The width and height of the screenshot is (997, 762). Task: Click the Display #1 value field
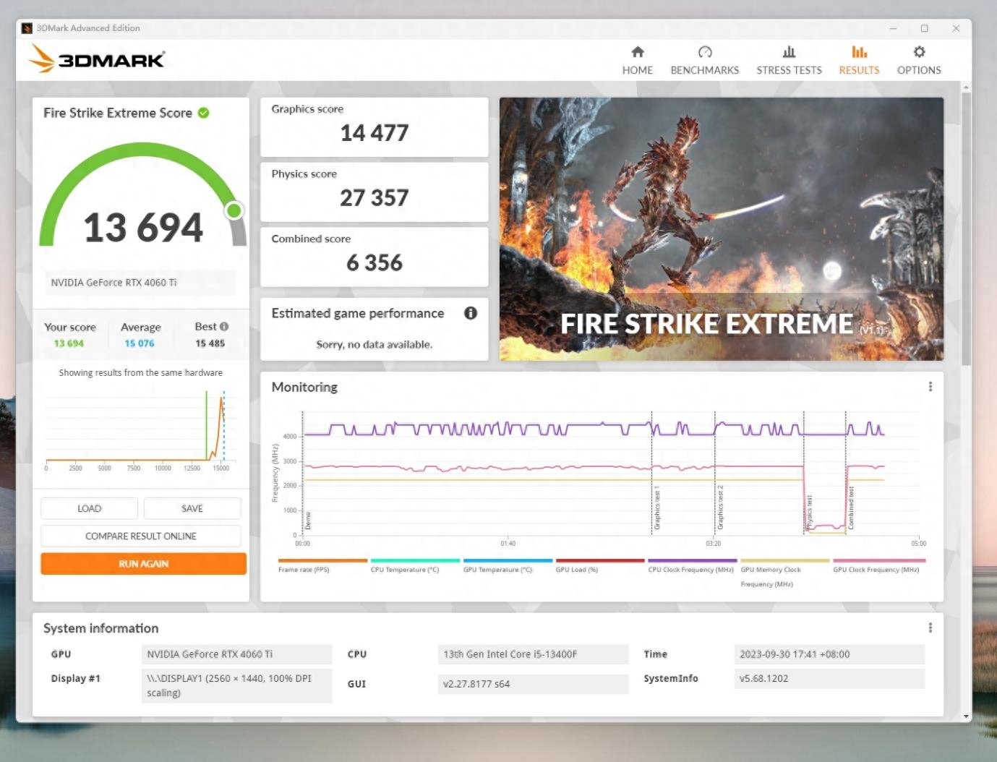[236, 685]
